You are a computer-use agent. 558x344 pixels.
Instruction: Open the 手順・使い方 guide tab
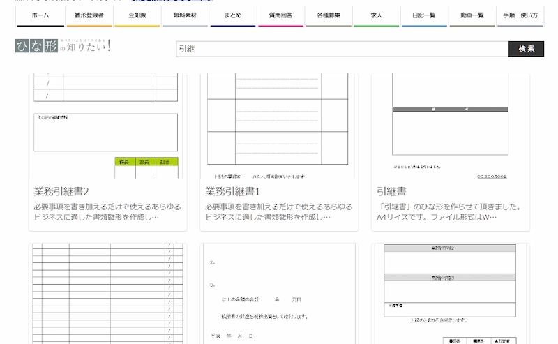[x=520, y=15]
